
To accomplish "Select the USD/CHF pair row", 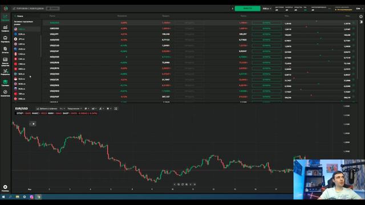I will pos(200,51).
